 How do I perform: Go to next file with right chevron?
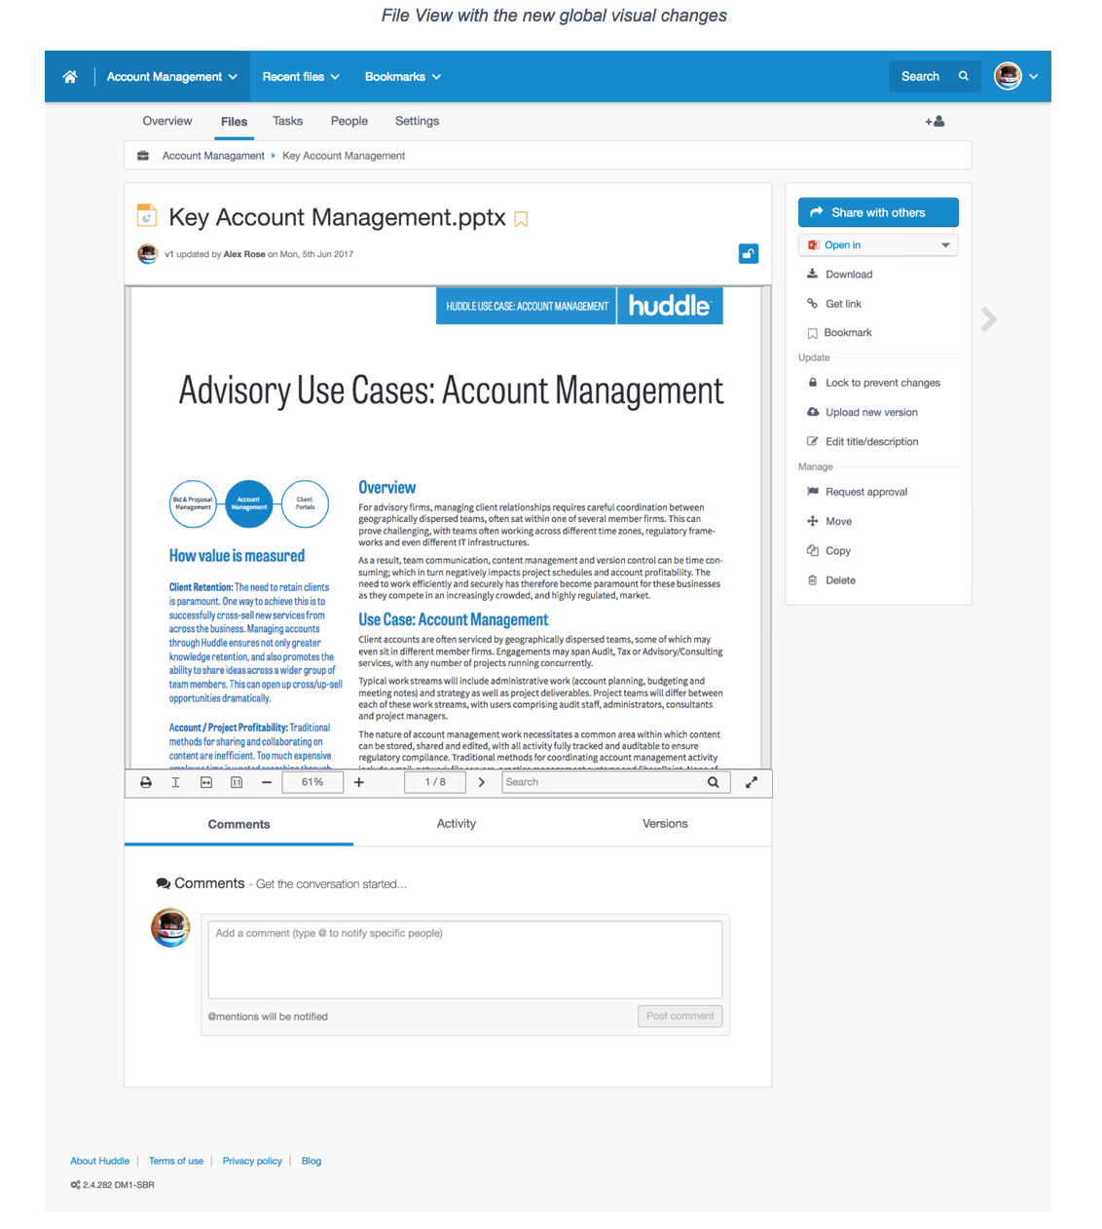(x=989, y=319)
